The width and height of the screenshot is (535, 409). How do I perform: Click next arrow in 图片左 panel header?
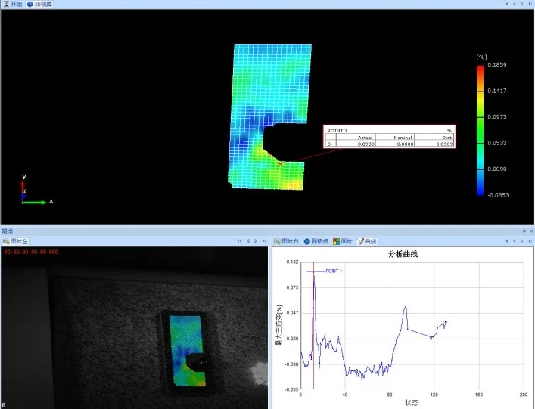256,241
